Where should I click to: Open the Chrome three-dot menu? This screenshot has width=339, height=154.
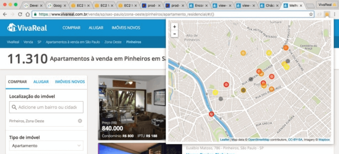tap(335, 15)
